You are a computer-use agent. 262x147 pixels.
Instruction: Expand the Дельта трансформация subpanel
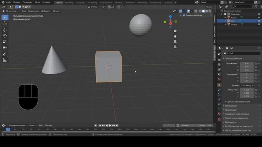point(238,102)
